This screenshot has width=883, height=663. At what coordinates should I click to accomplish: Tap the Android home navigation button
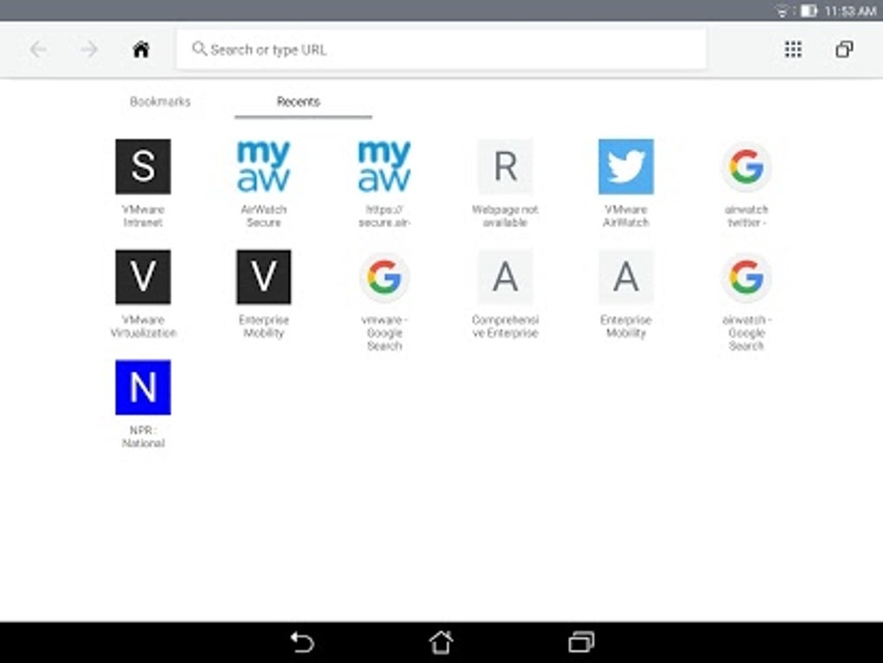[441, 642]
